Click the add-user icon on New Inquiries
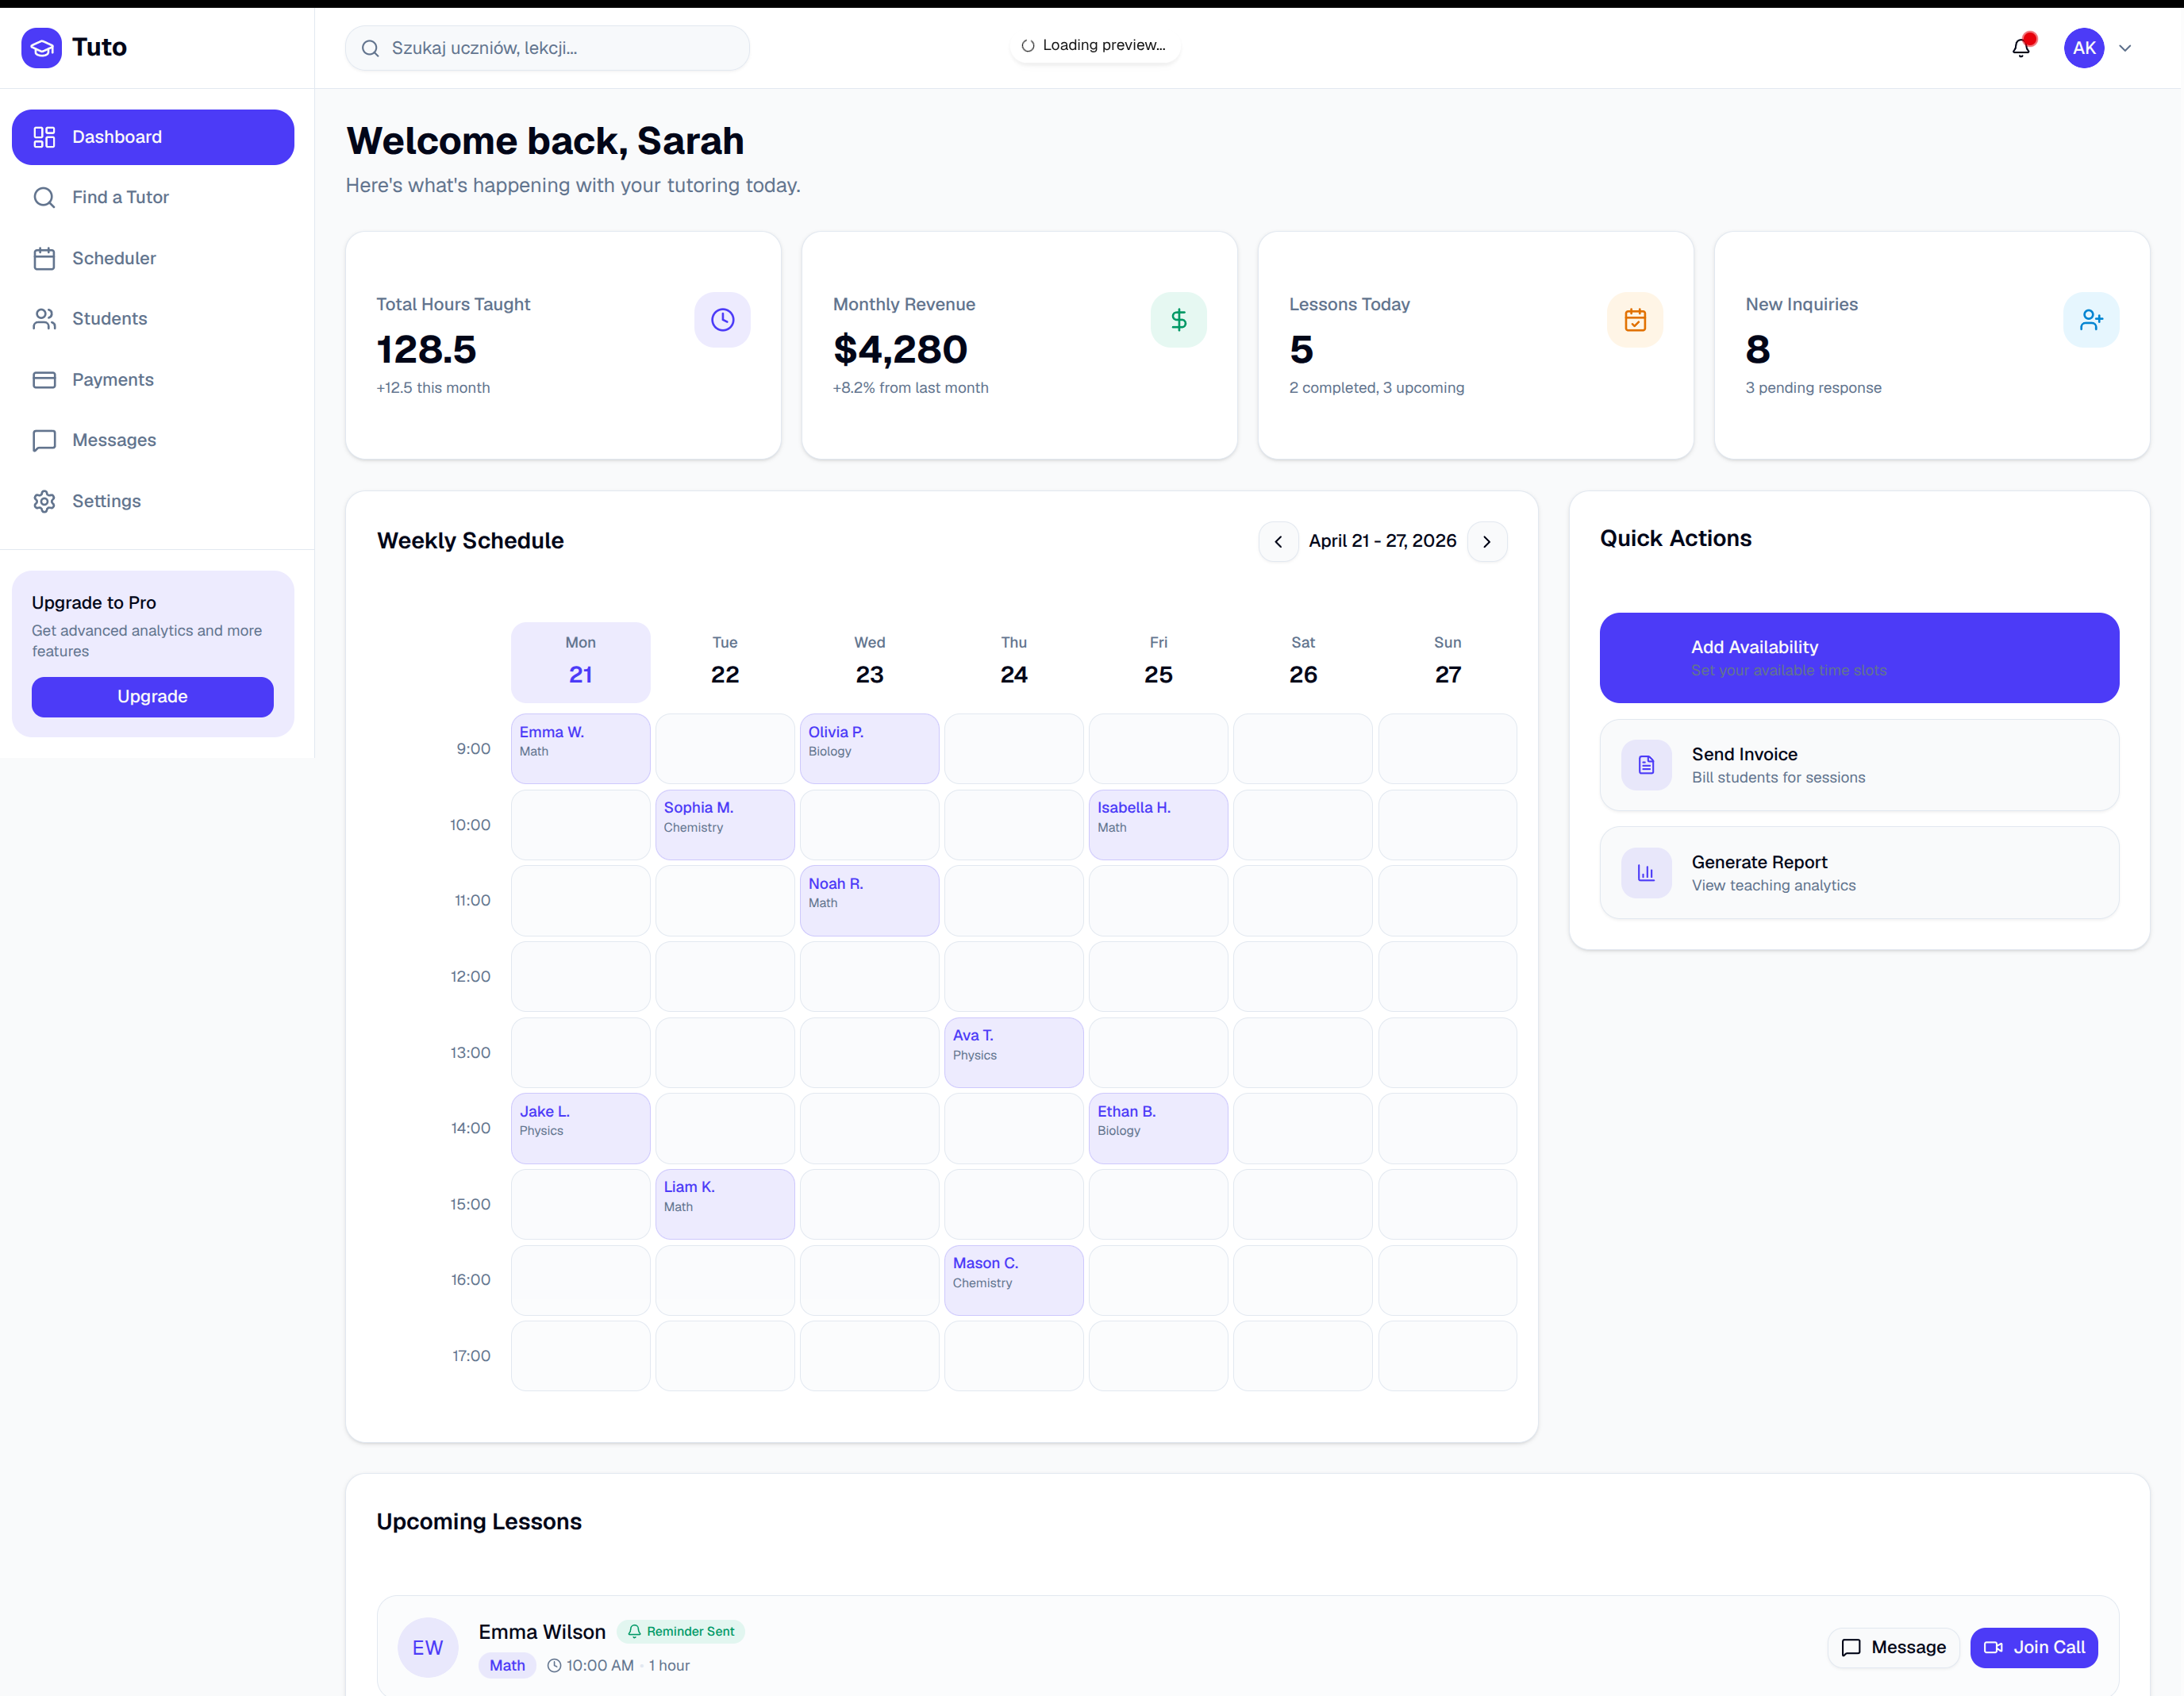Screen dimensions: 2184x1696 (2091, 320)
